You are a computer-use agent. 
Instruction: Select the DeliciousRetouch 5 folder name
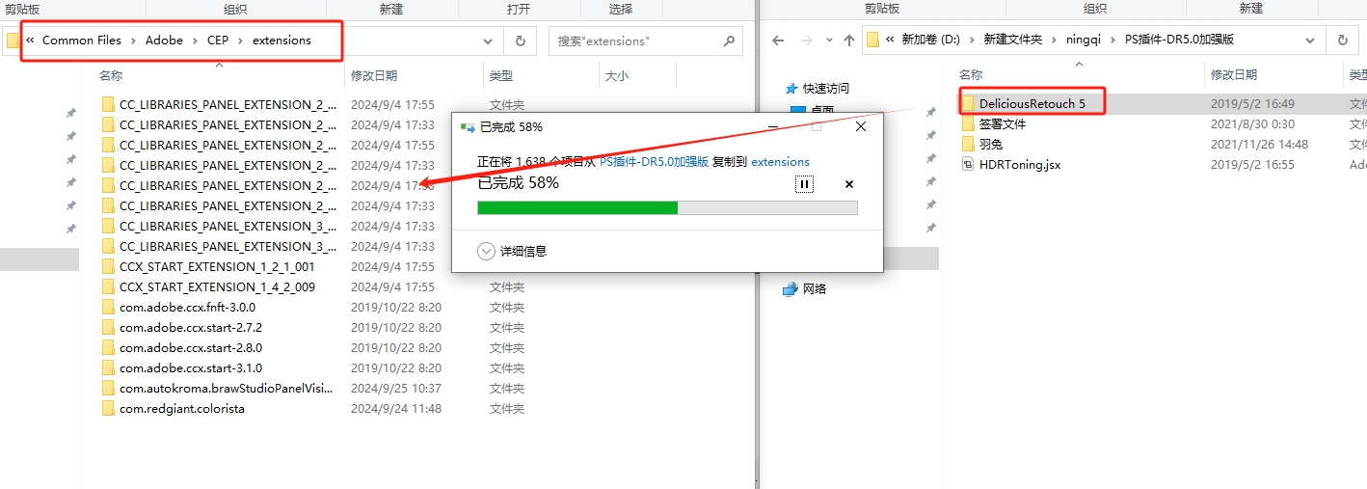(1032, 103)
